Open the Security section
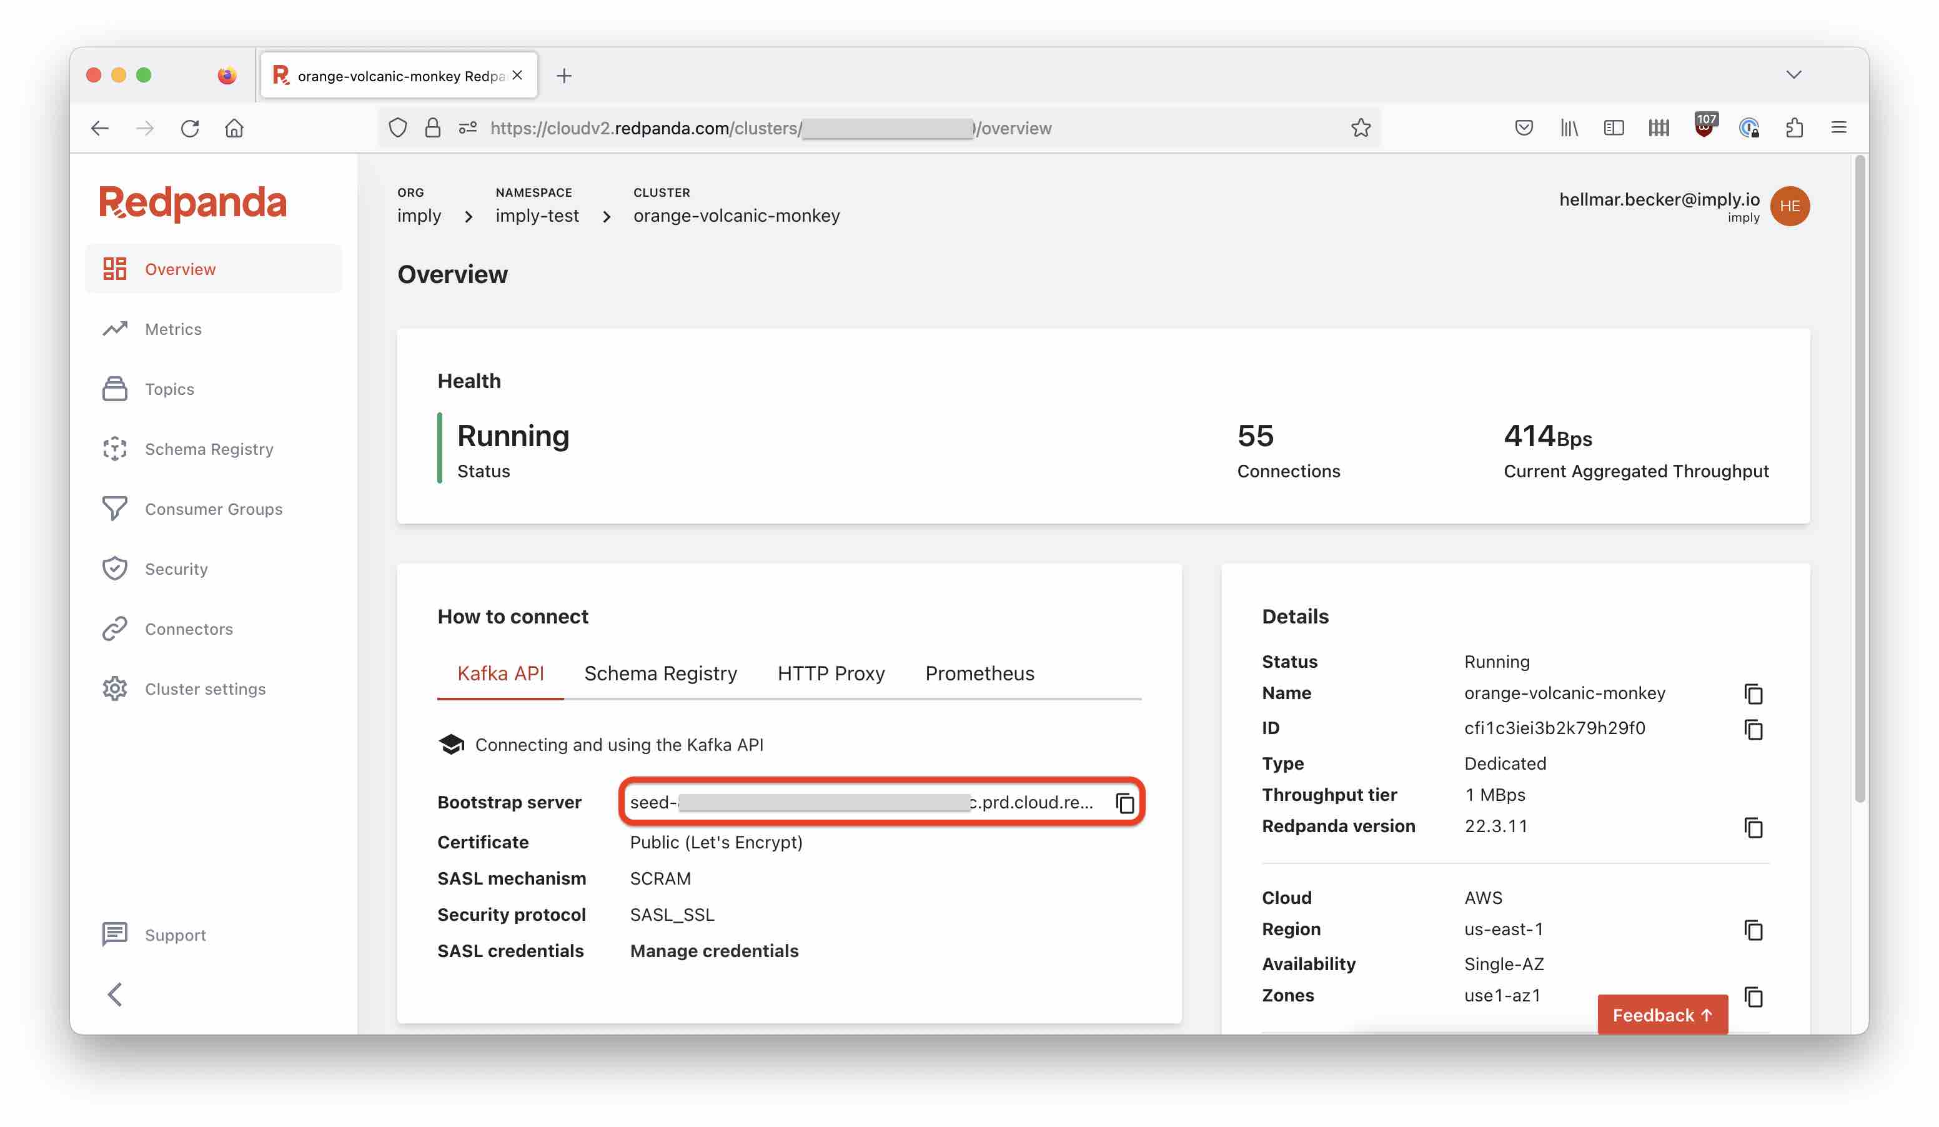This screenshot has width=1939, height=1127. (176, 568)
